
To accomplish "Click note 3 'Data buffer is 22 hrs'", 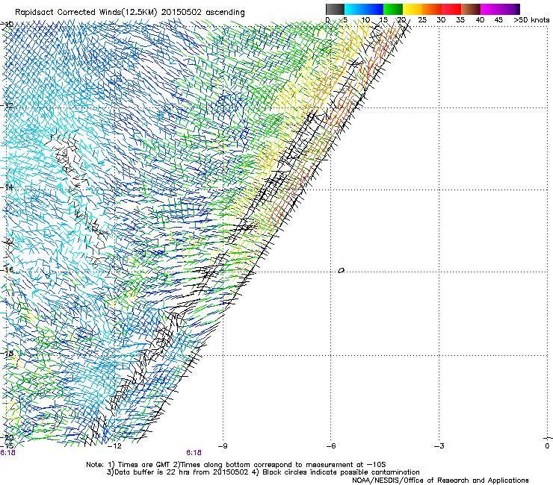I will [x=176, y=472].
